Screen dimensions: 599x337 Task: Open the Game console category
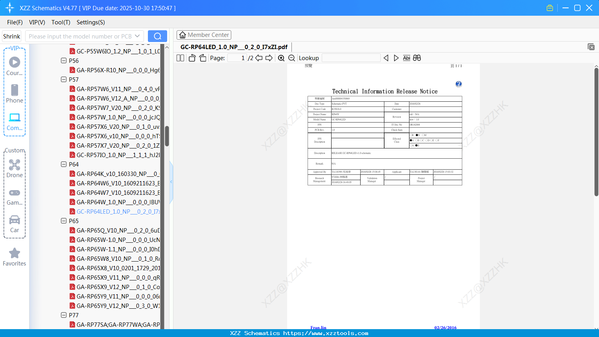(x=15, y=196)
